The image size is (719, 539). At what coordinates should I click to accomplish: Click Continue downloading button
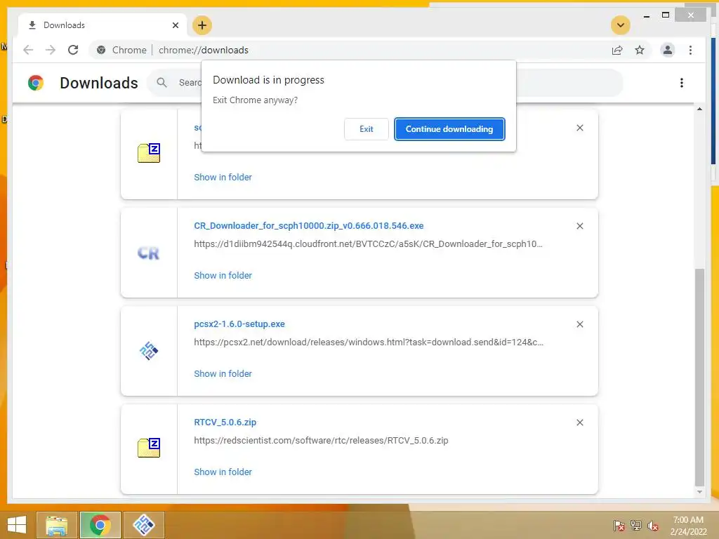click(449, 129)
